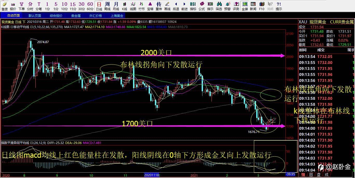355x178 pixels.
Task: Click the MA6:1810.73 value
Action: [178, 27]
